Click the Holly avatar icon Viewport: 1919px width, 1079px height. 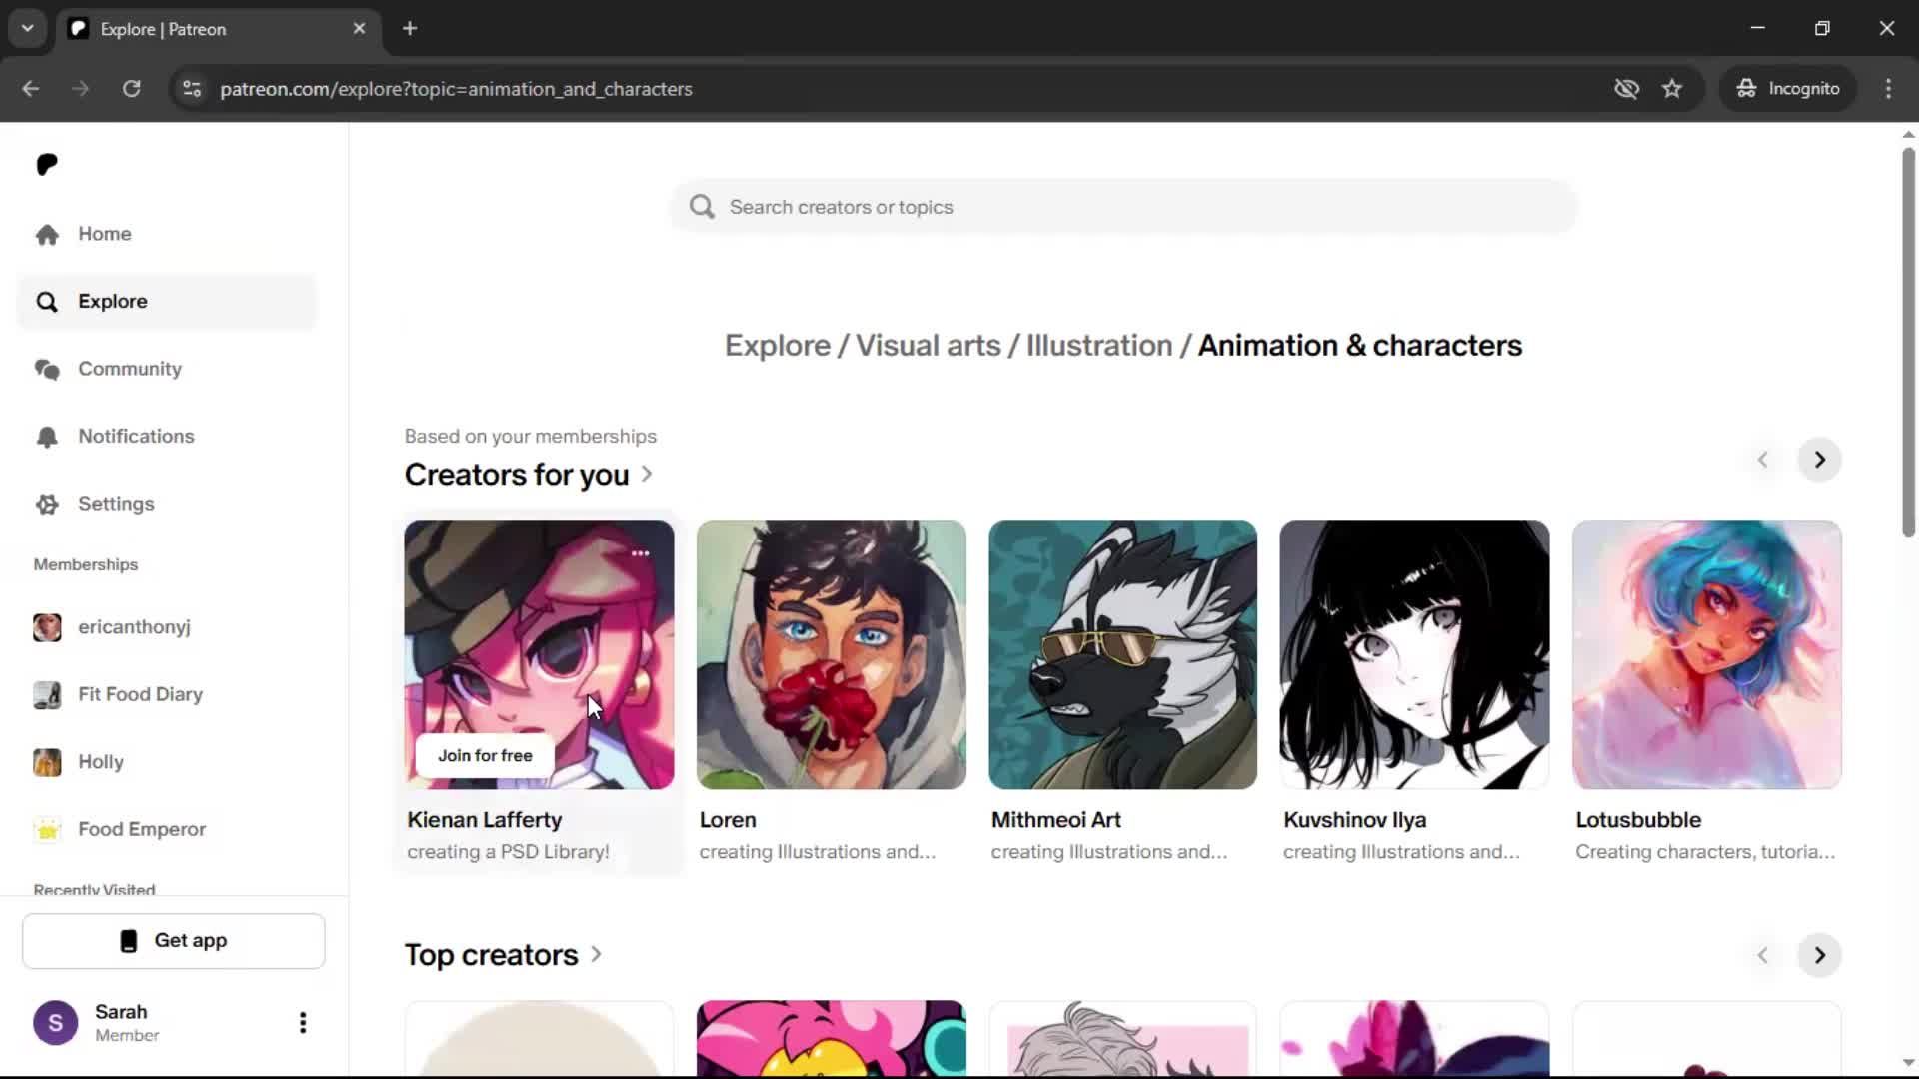47,762
